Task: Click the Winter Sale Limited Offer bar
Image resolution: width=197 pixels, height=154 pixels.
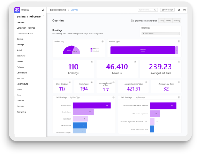Action: (152, 129)
